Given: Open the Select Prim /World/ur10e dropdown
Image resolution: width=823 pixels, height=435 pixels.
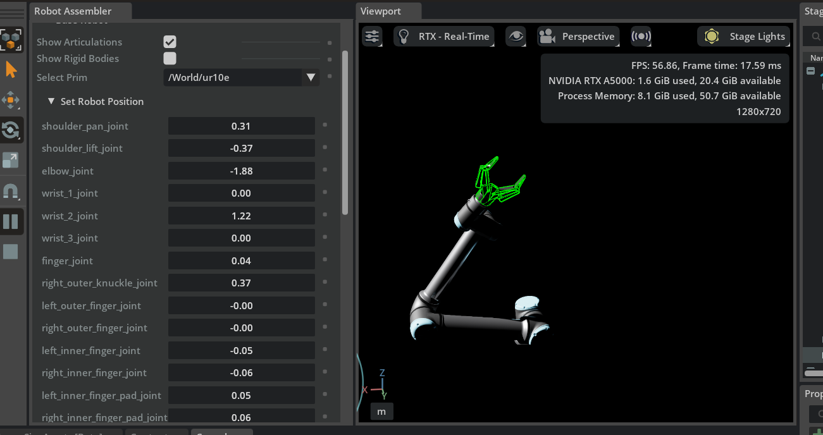Looking at the screenshot, I should point(241,78).
